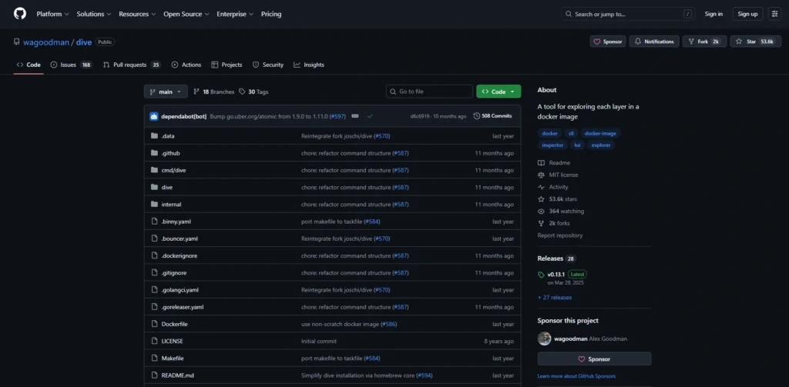This screenshot has height=387, width=789.
Task: Open the wagoodman owner link
Action: tap(45, 42)
